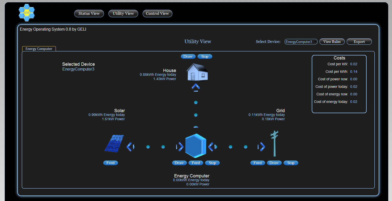The height and width of the screenshot is (201, 392).
Task: Open the Select Device dropdown
Action: coord(301,42)
